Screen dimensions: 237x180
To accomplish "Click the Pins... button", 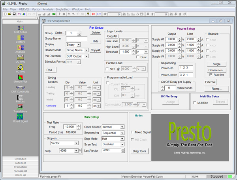I will coord(50,70).
